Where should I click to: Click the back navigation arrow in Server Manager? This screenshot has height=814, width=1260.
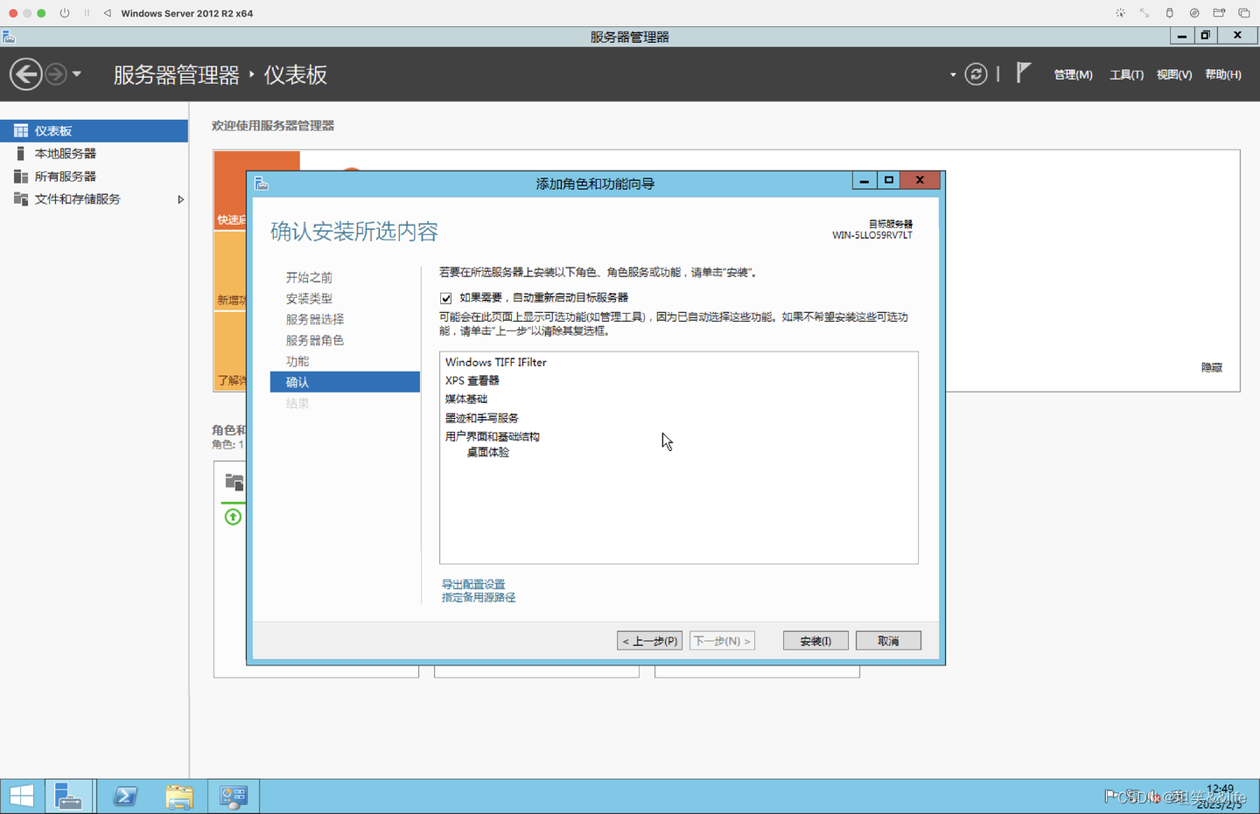click(26, 74)
